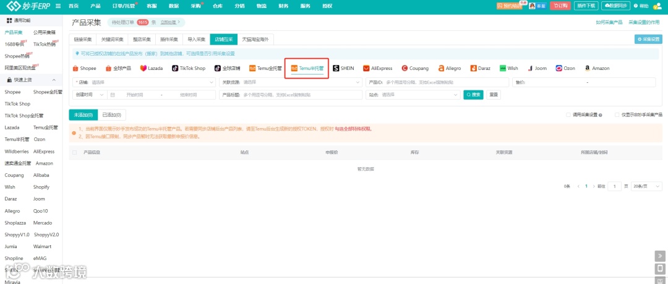The image size is (668, 284).
Task: Click 勾选全部特殊权限 link in notice
Action: [353, 129]
